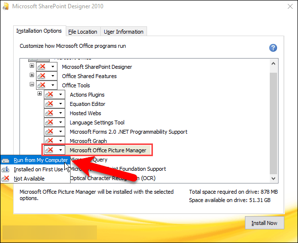The height and width of the screenshot is (243, 298).
Task: Switch to the File Location tab
Action: 83,32
